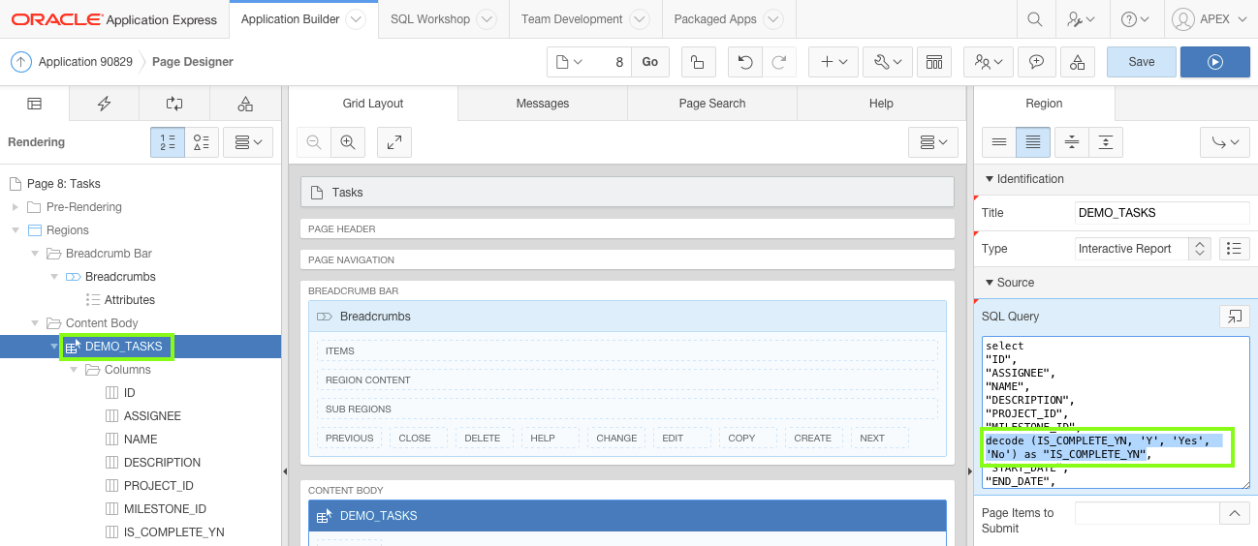The width and height of the screenshot is (1258, 546).
Task: Select the Page Shared Components tab icon
Action: coord(245,104)
